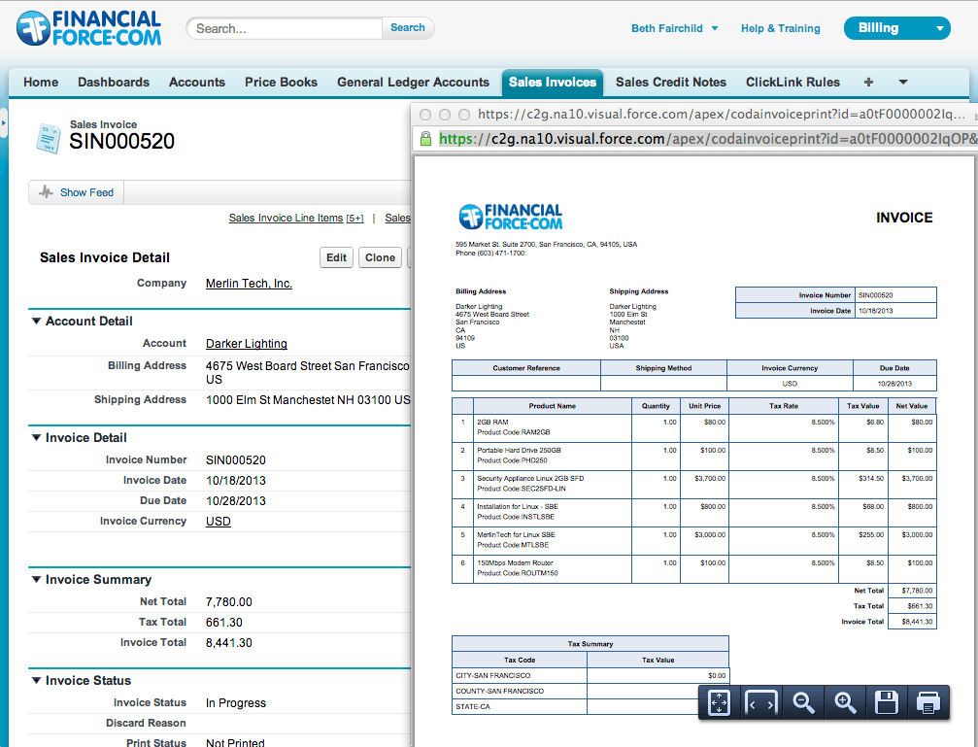Click the Net Total value 7,780.00
The image size is (978, 747).
[229, 602]
